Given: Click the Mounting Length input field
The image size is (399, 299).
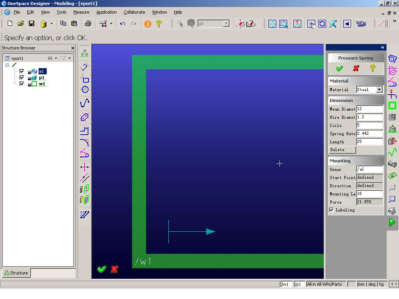Looking at the screenshot, I should (x=369, y=194).
